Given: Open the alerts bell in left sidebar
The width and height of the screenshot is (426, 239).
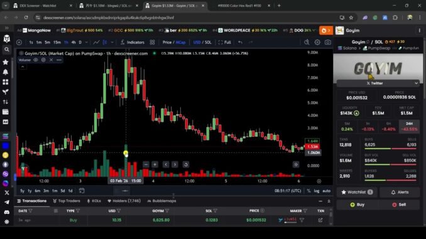Looking at the screenshot, I should (6, 72).
